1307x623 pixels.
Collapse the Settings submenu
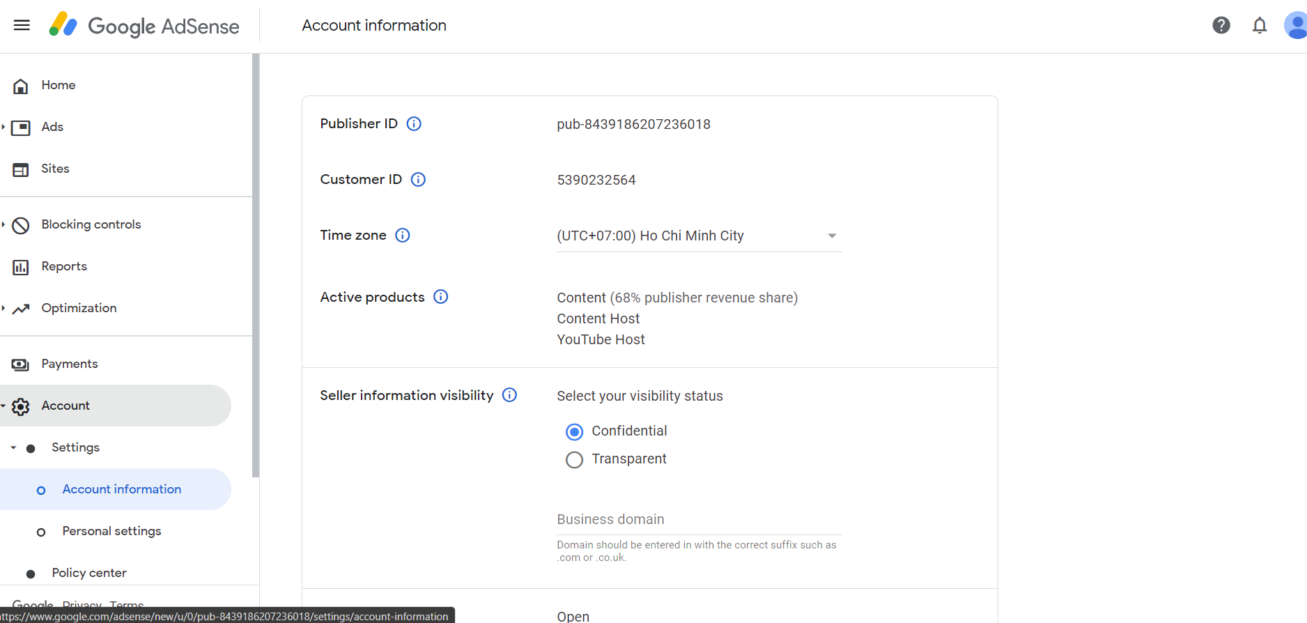coord(13,447)
